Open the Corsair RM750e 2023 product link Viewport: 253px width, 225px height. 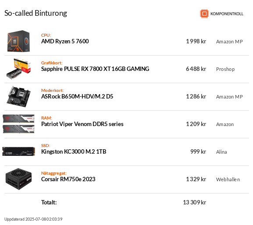click(x=68, y=179)
